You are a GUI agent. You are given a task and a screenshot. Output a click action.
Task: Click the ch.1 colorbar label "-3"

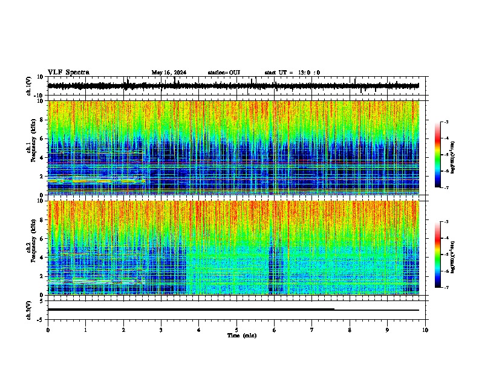(x=446, y=122)
